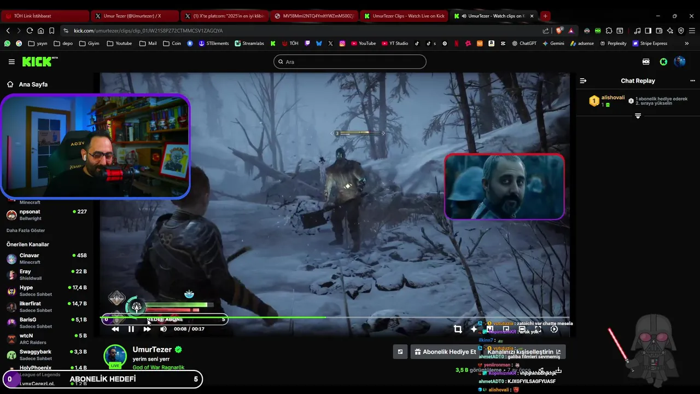This screenshot has width=700, height=394.
Task: Click the UmurTezer channel avatar
Action: click(x=115, y=356)
